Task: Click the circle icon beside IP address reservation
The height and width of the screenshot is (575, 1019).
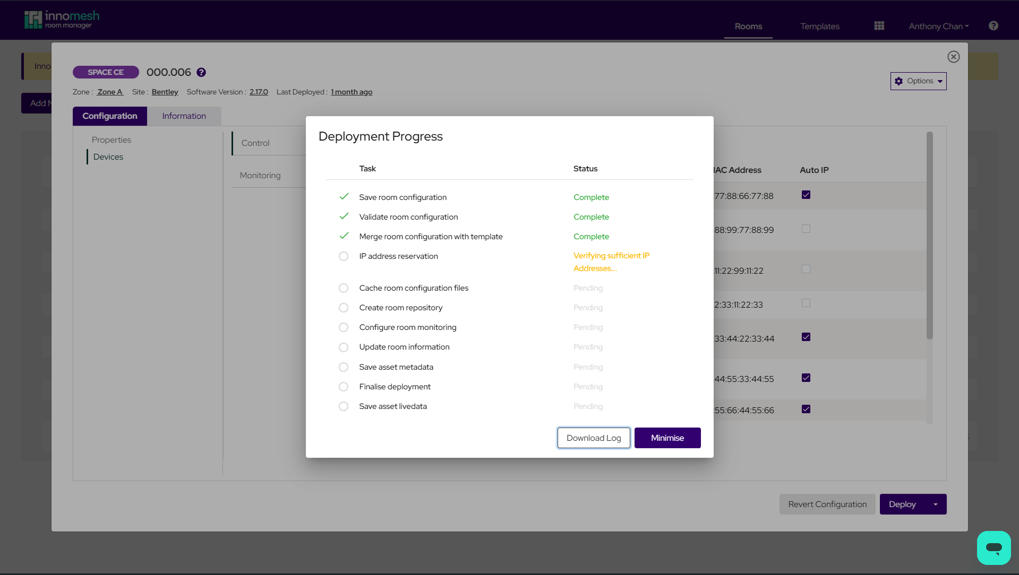Action: tap(344, 256)
